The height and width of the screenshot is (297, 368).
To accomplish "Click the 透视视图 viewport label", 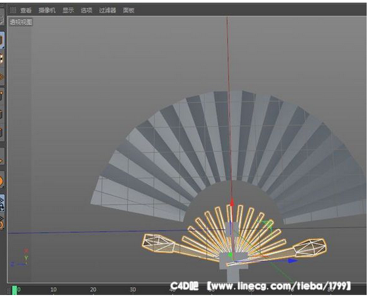I will (21, 22).
